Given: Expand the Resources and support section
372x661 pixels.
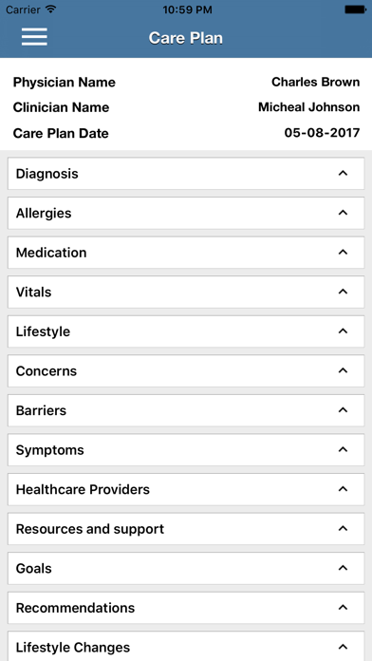Looking at the screenshot, I should (186, 529).
